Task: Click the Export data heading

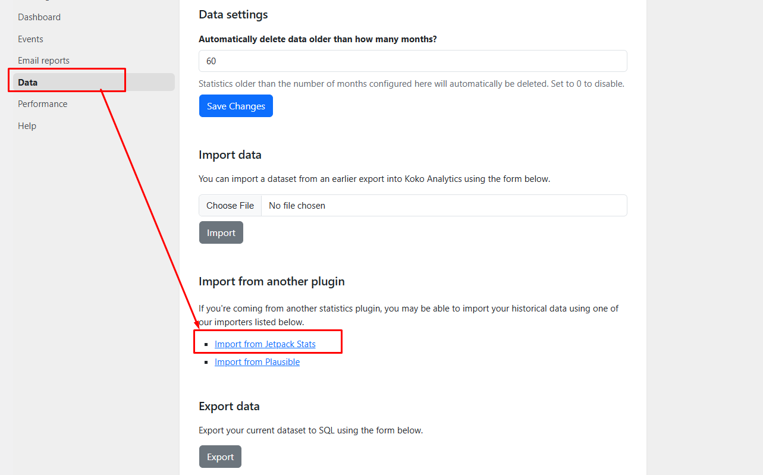Action: click(x=229, y=407)
